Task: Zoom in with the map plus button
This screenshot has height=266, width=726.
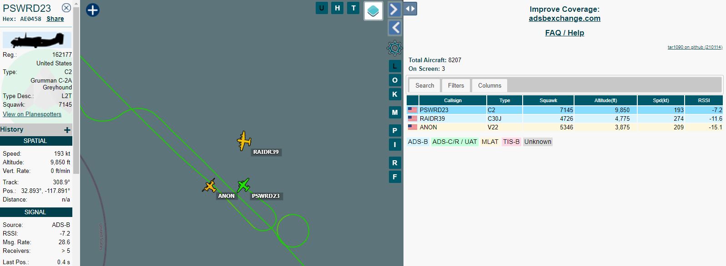Action: [92, 10]
